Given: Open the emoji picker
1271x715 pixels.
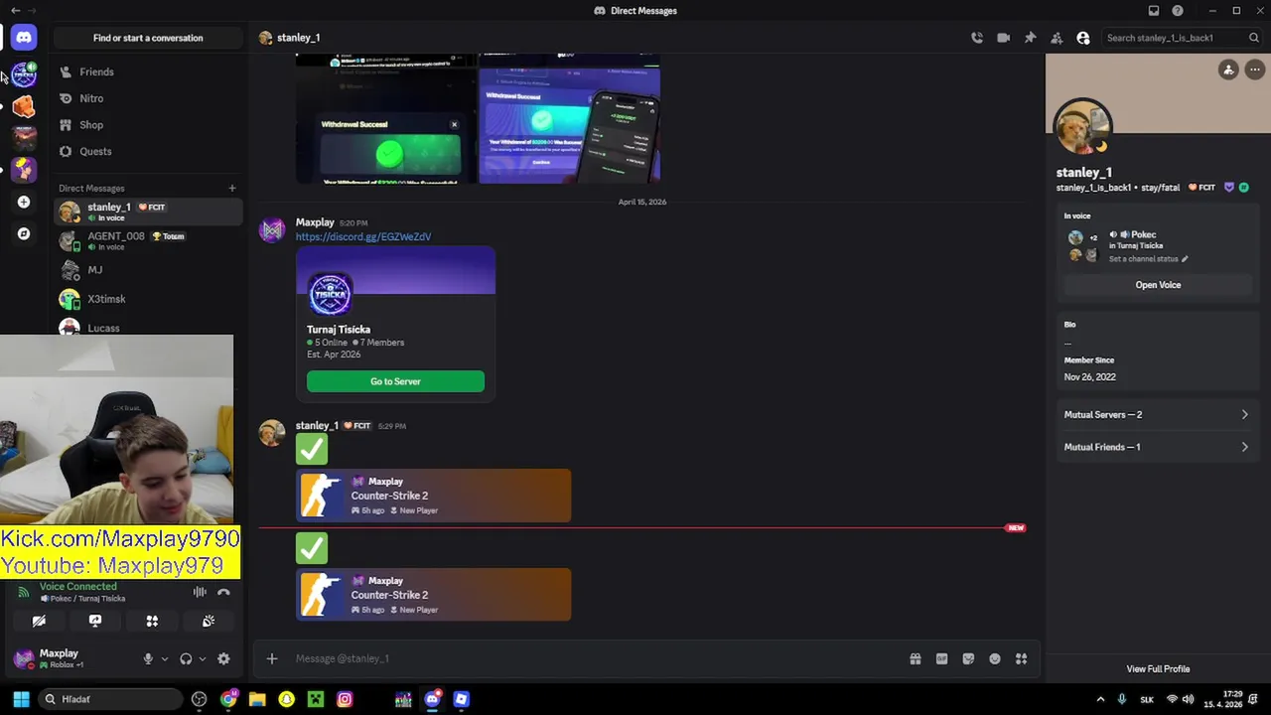Looking at the screenshot, I should click(x=995, y=658).
